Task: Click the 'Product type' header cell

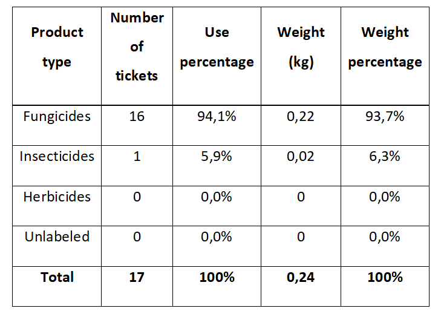Action: [x=57, y=47]
